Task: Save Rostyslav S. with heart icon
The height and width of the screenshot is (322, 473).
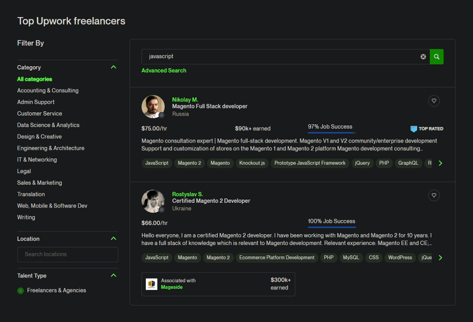Action: coord(434,195)
